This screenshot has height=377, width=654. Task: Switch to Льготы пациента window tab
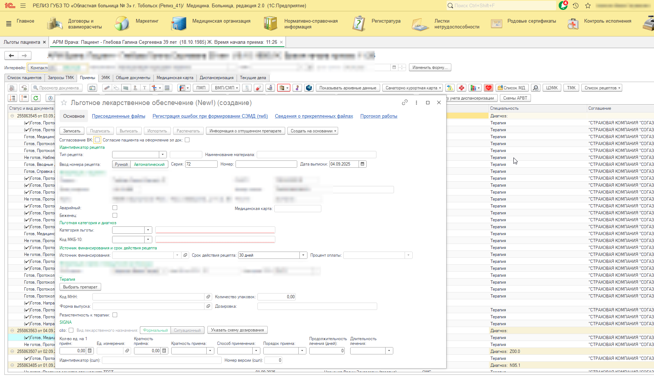click(22, 42)
